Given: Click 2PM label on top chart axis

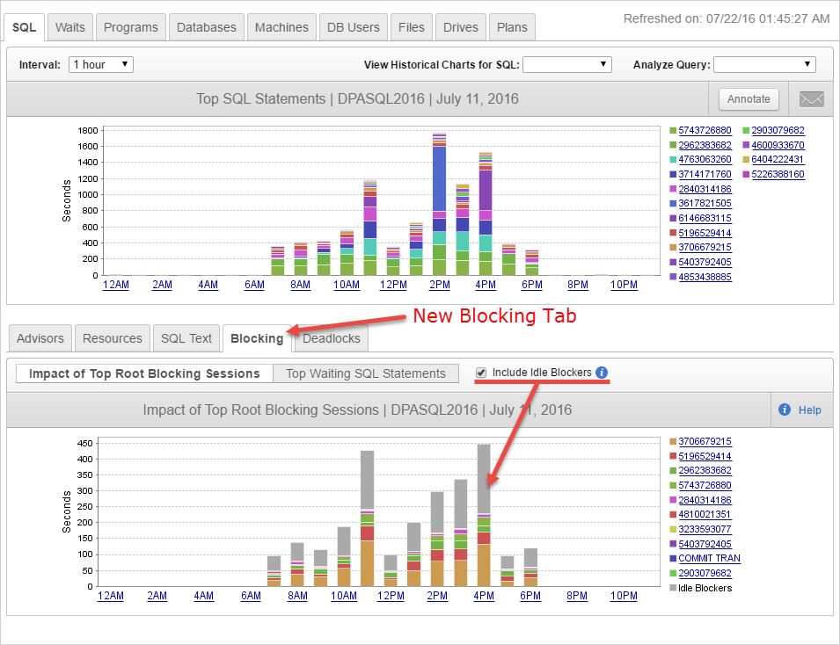Looking at the screenshot, I should point(439,285).
